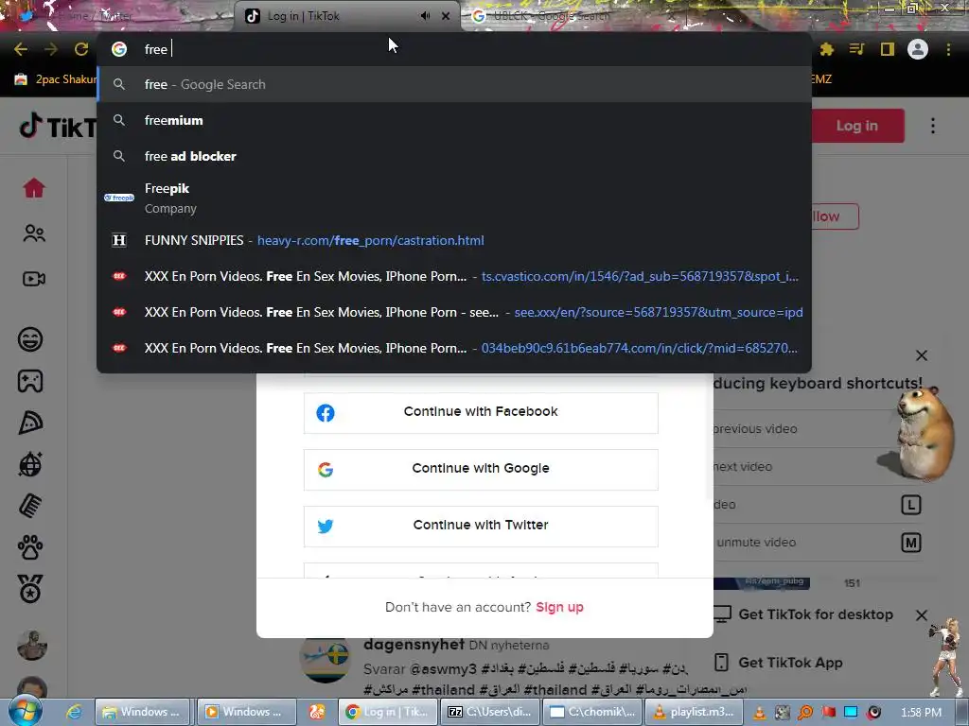
Task: Open the dagensnyhet avatar thumbnail
Action: click(326, 659)
